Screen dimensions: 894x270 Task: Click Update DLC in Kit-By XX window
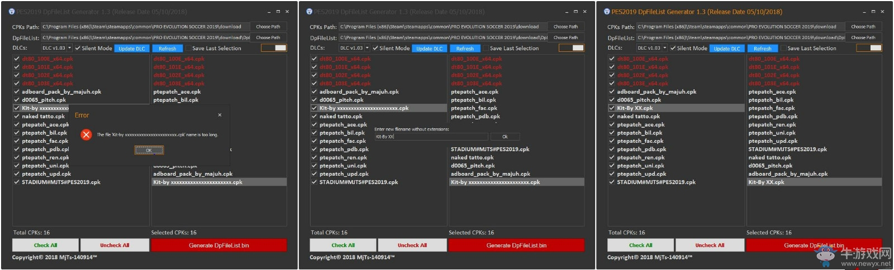click(x=727, y=49)
